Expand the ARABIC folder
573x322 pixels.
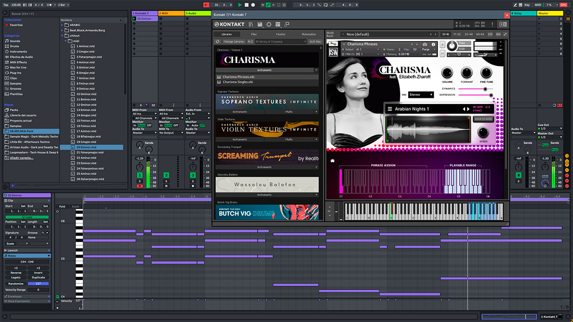pos(63,25)
